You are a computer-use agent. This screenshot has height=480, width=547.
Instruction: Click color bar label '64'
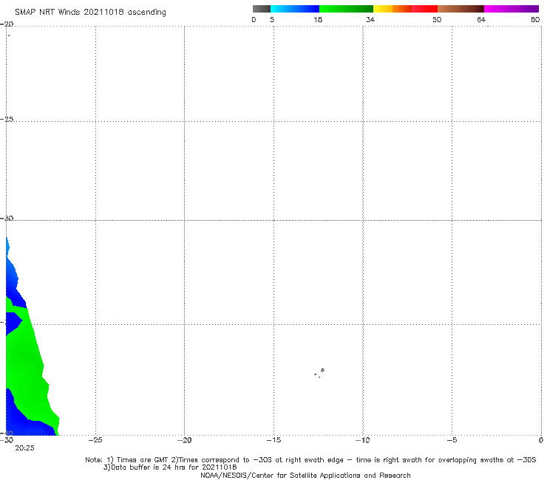click(x=481, y=20)
